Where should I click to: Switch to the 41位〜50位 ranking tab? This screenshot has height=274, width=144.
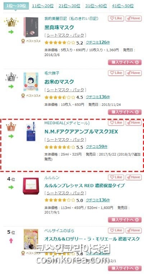[x=123, y=6]
